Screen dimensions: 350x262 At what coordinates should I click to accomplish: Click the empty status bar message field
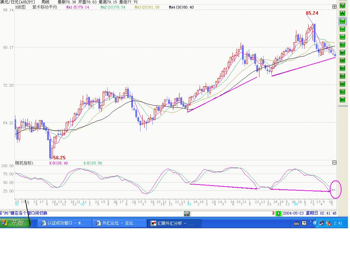click(x=231, y=214)
